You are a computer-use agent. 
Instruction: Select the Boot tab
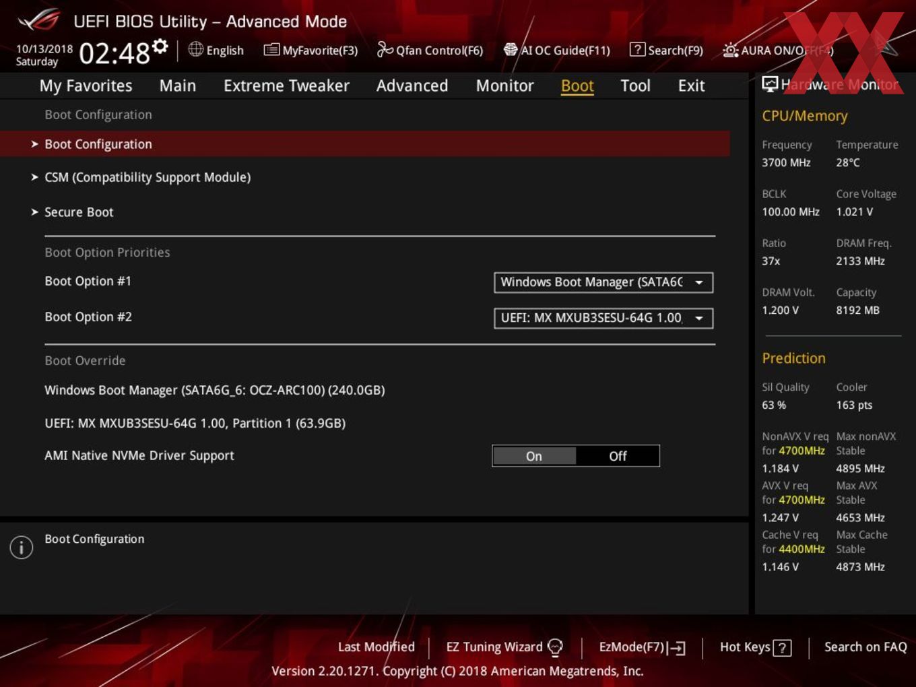pos(577,86)
